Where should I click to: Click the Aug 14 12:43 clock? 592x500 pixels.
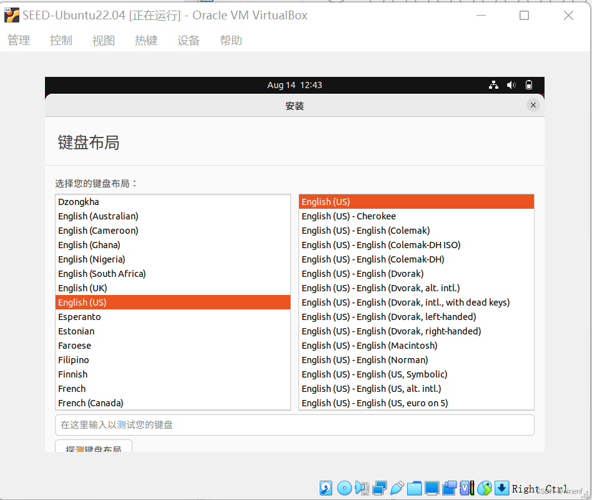295,85
